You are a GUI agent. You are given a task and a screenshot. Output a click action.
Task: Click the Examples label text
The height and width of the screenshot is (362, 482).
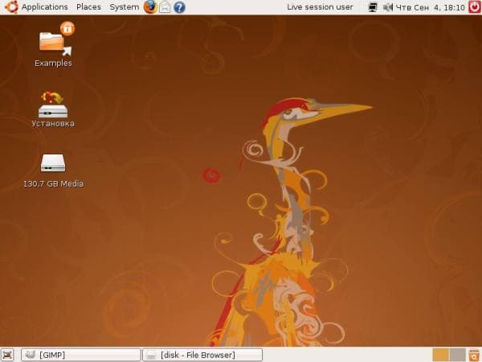(x=53, y=63)
